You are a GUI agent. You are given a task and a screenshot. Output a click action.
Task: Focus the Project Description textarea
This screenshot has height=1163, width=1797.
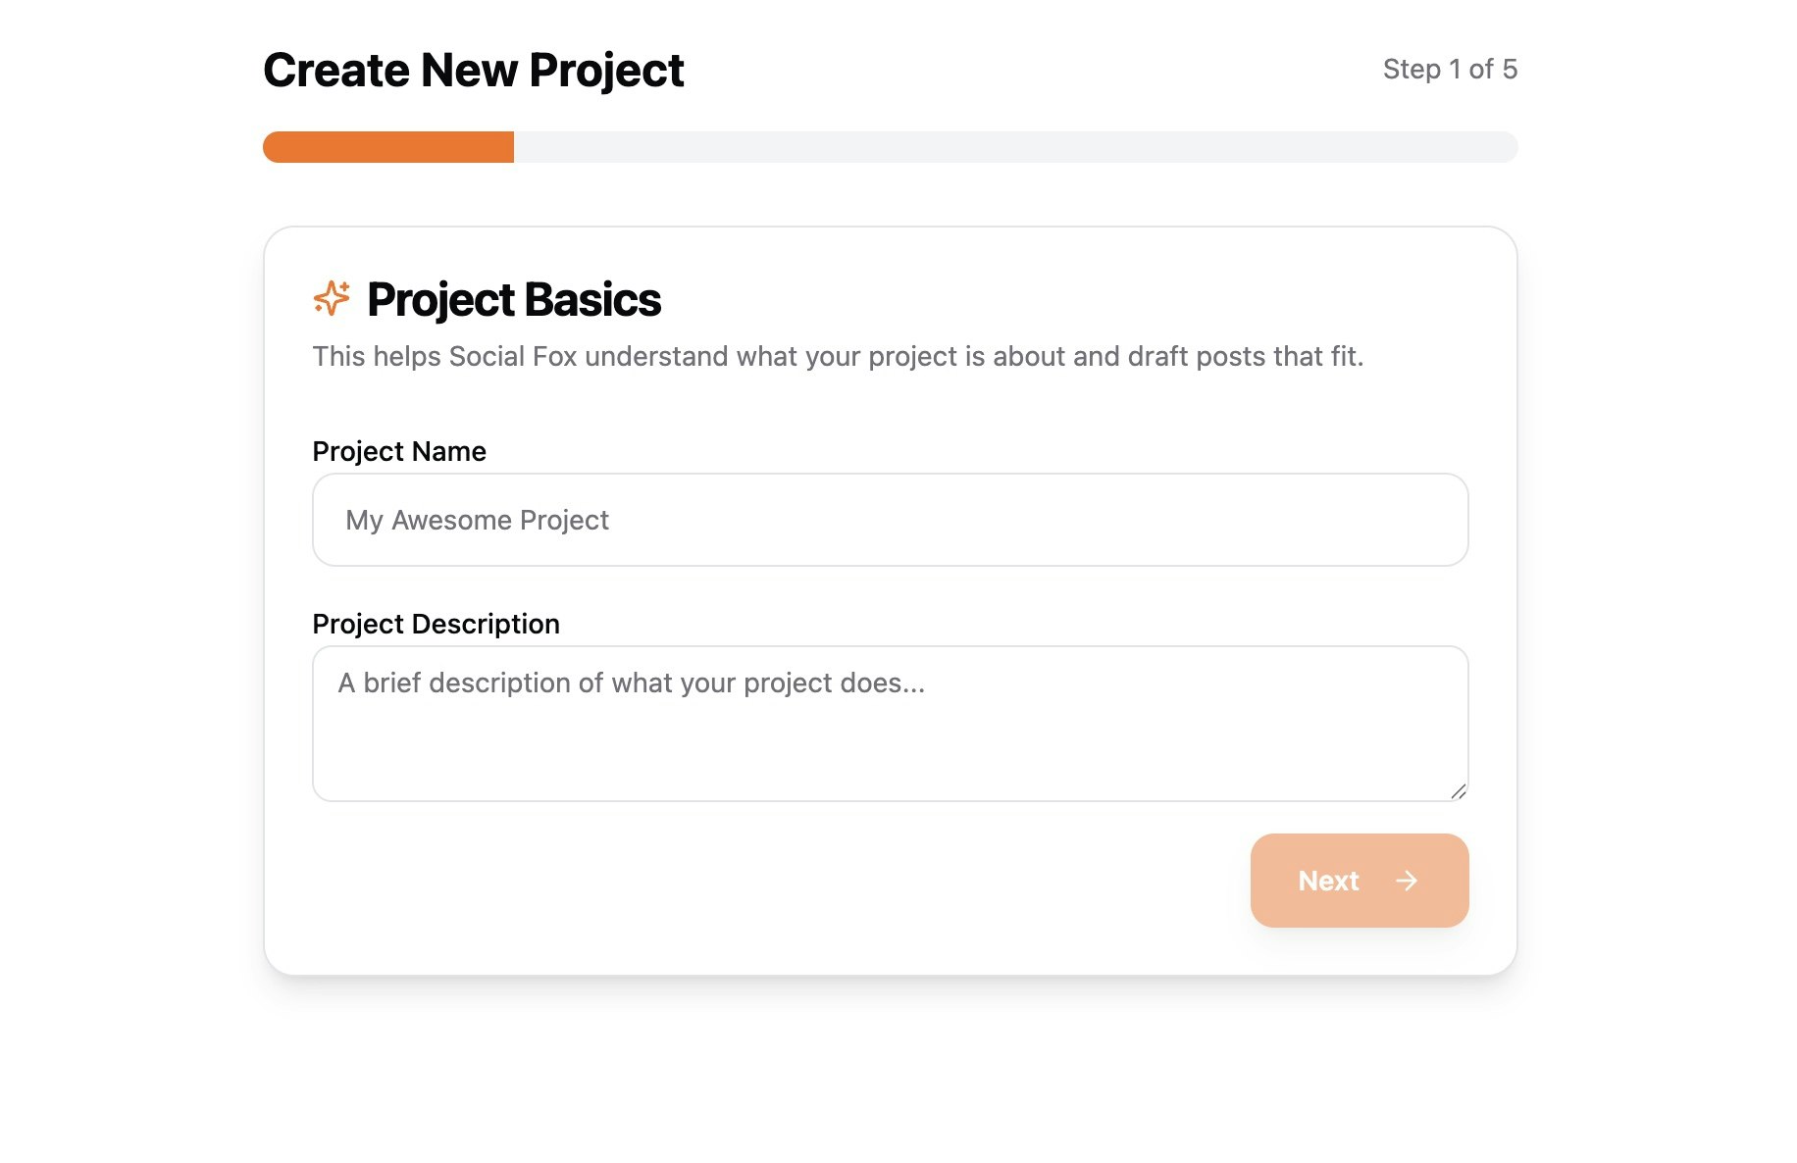(891, 724)
